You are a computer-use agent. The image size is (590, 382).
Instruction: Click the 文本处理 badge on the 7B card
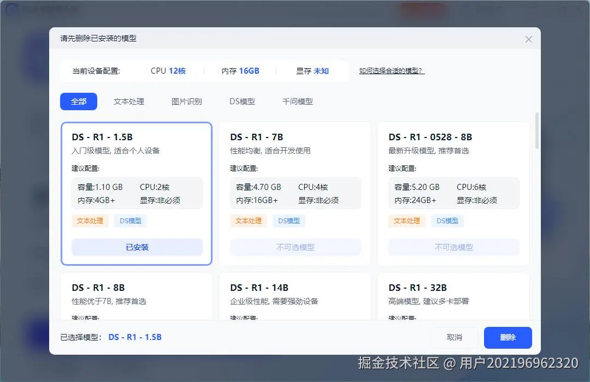(248, 221)
